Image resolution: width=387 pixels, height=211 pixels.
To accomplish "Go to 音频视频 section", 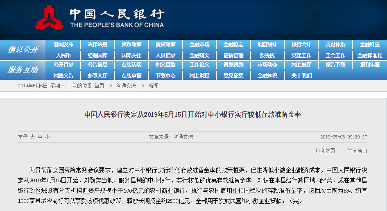I will pyautogui.click(x=233, y=64).
